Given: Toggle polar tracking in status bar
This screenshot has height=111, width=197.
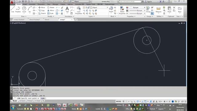Looking at the screenshot, I should click(x=138, y=101).
